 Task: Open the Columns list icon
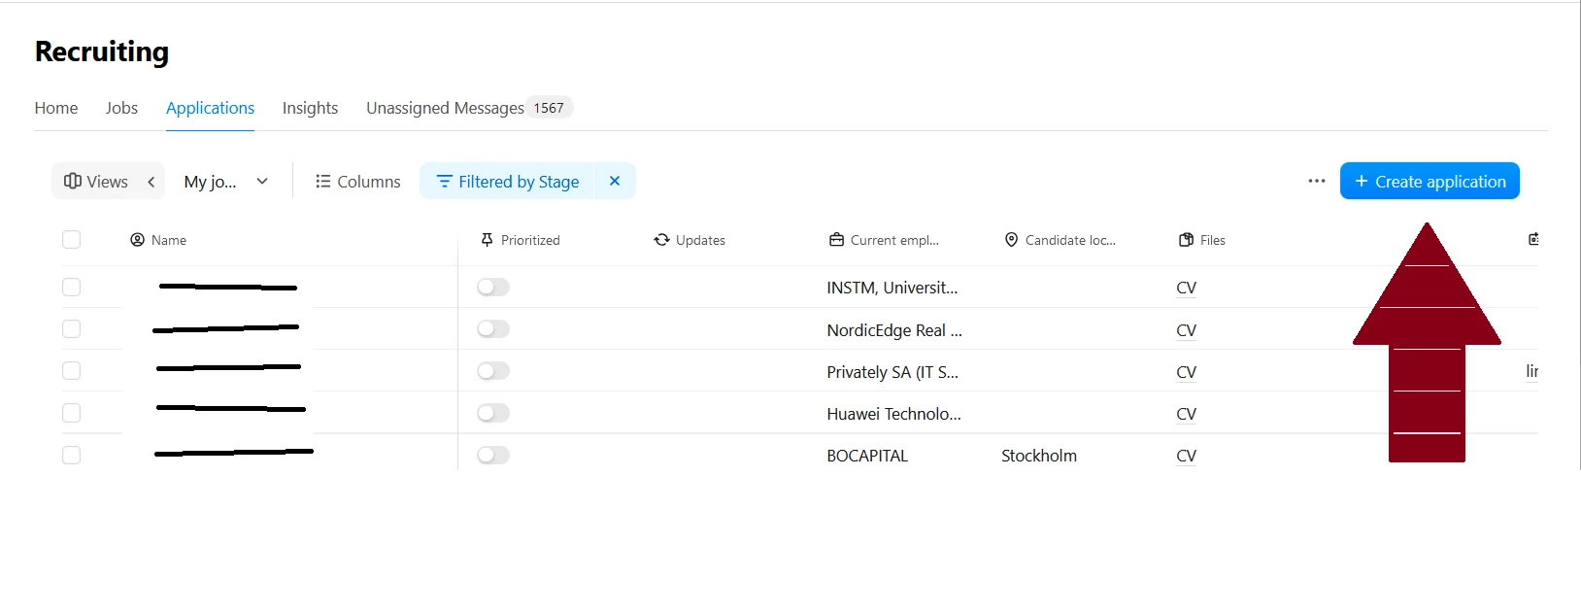click(x=323, y=182)
